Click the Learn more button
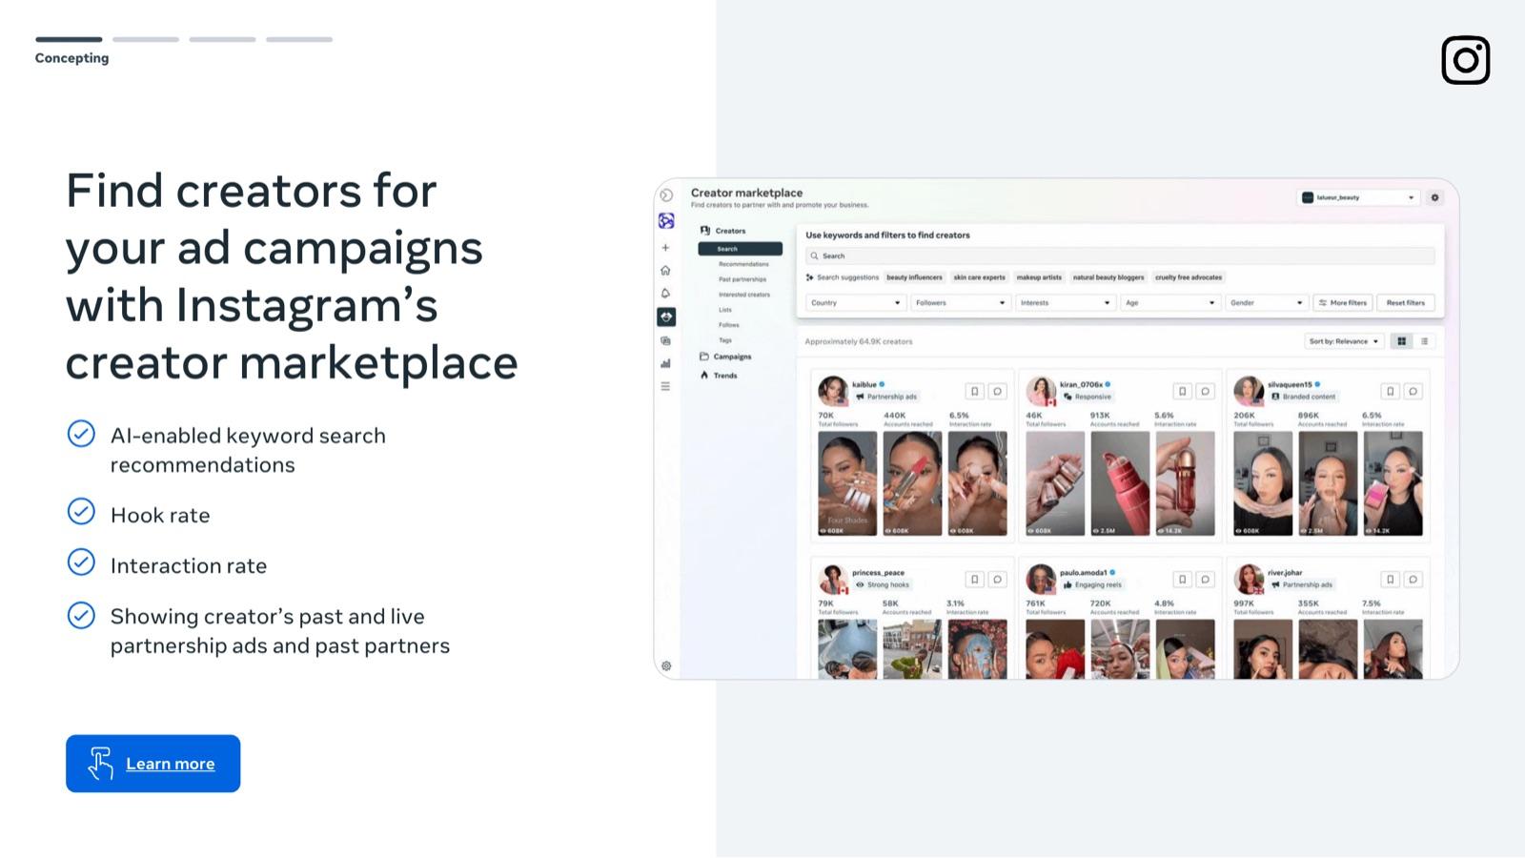The width and height of the screenshot is (1525, 858). [152, 764]
